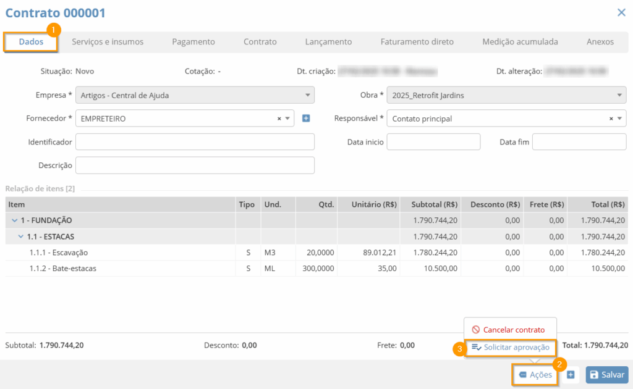Clear the EMPRETEIRO supplier selection x
Viewport: 633px width, 389px height.
(x=279, y=119)
